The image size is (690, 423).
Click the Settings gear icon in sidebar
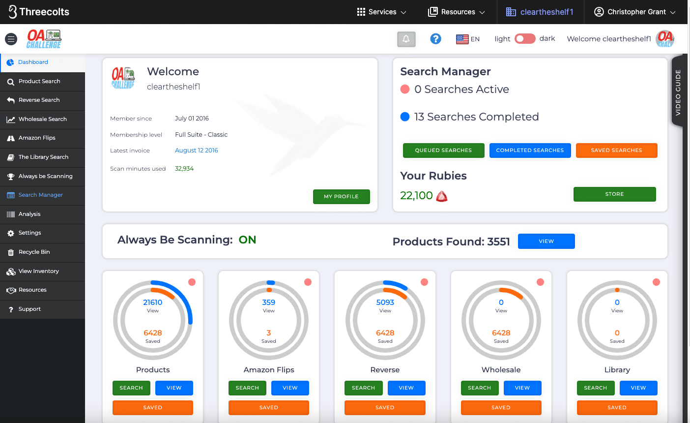coord(10,233)
